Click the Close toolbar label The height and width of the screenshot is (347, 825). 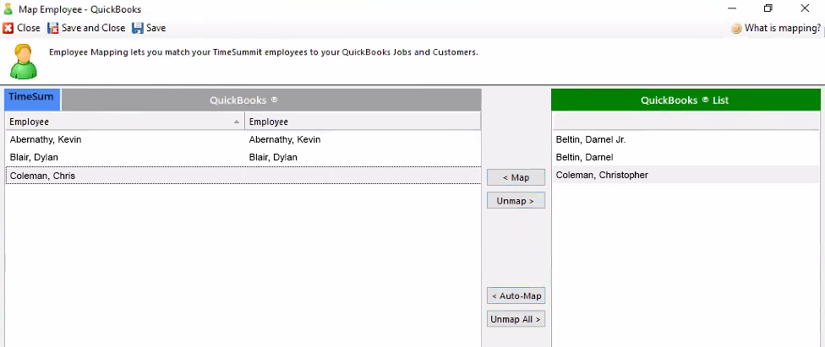click(x=29, y=29)
